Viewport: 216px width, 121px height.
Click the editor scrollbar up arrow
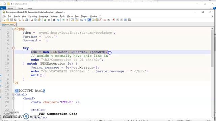[212, 29]
